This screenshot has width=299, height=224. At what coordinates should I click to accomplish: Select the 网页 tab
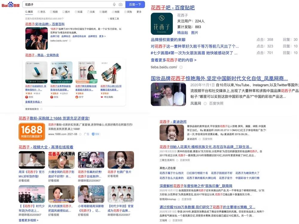pyautogui.click(x=29, y=12)
